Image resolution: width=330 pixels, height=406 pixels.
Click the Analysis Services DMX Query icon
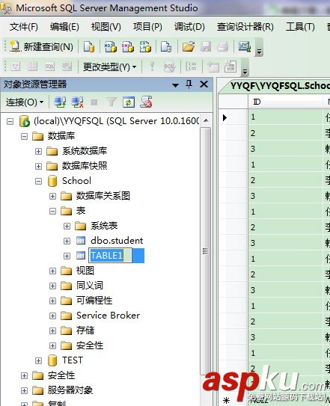[x=128, y=47]
